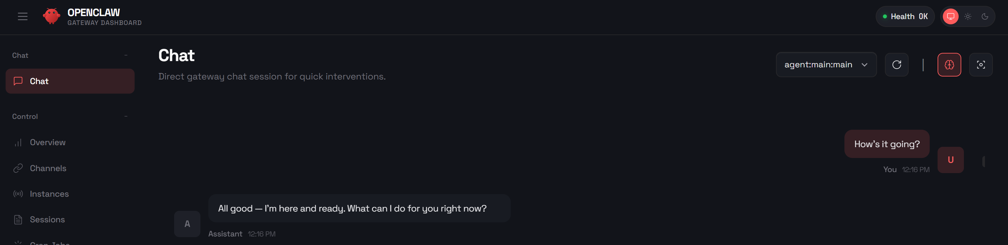
Task: Open the agent:main:main dropdown
Action: click(x=826, y=64)
